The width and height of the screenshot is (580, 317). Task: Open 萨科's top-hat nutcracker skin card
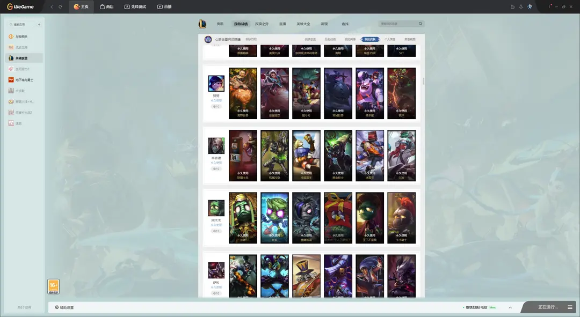[x=306, y=276]
